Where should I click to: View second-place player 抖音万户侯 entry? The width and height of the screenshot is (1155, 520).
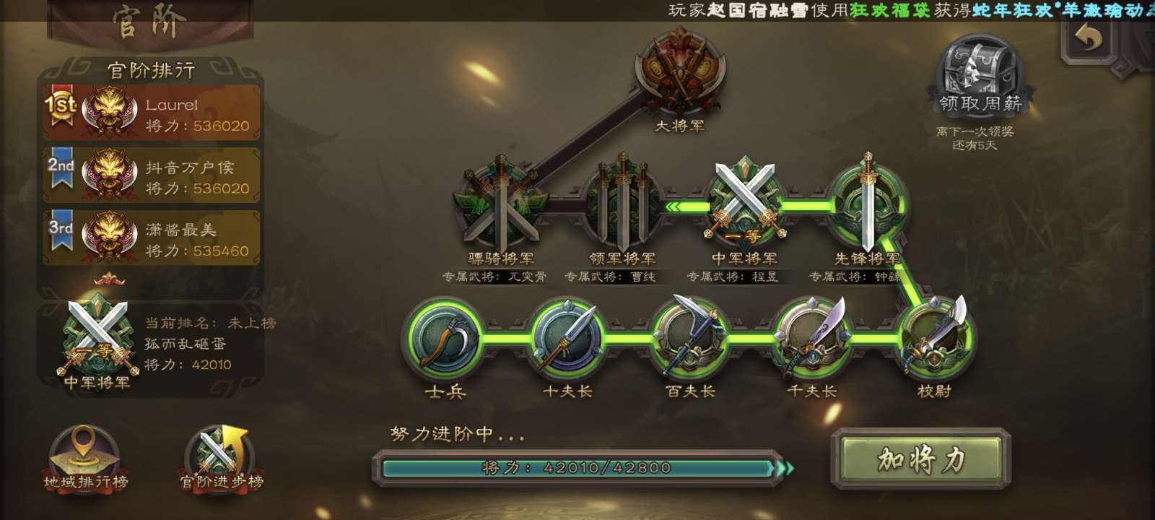(152, 175)
